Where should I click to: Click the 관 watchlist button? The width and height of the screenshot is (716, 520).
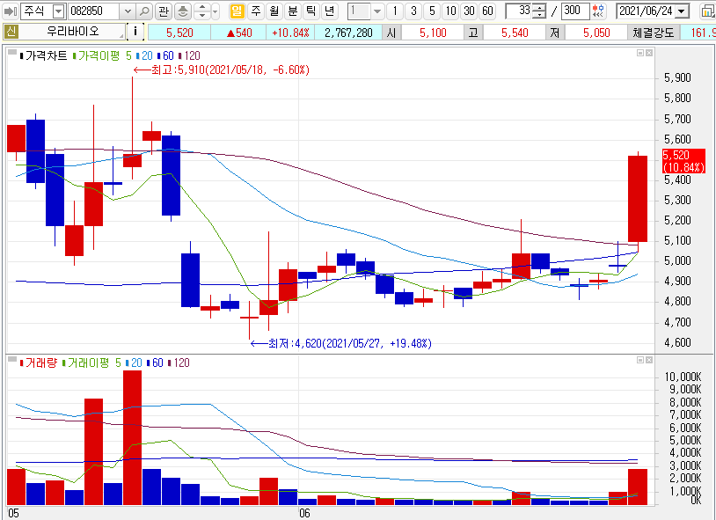pos(163,11)
